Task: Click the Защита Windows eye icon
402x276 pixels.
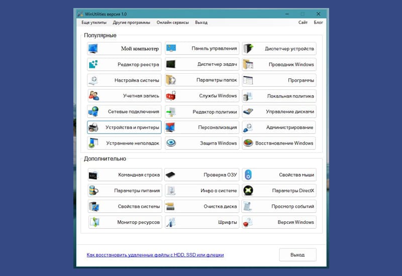Action: (171, 143)
